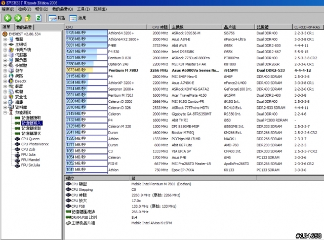Sort by the 主機板 column header
The width and height of the screenshot is (324, 240).
(196, 27)
